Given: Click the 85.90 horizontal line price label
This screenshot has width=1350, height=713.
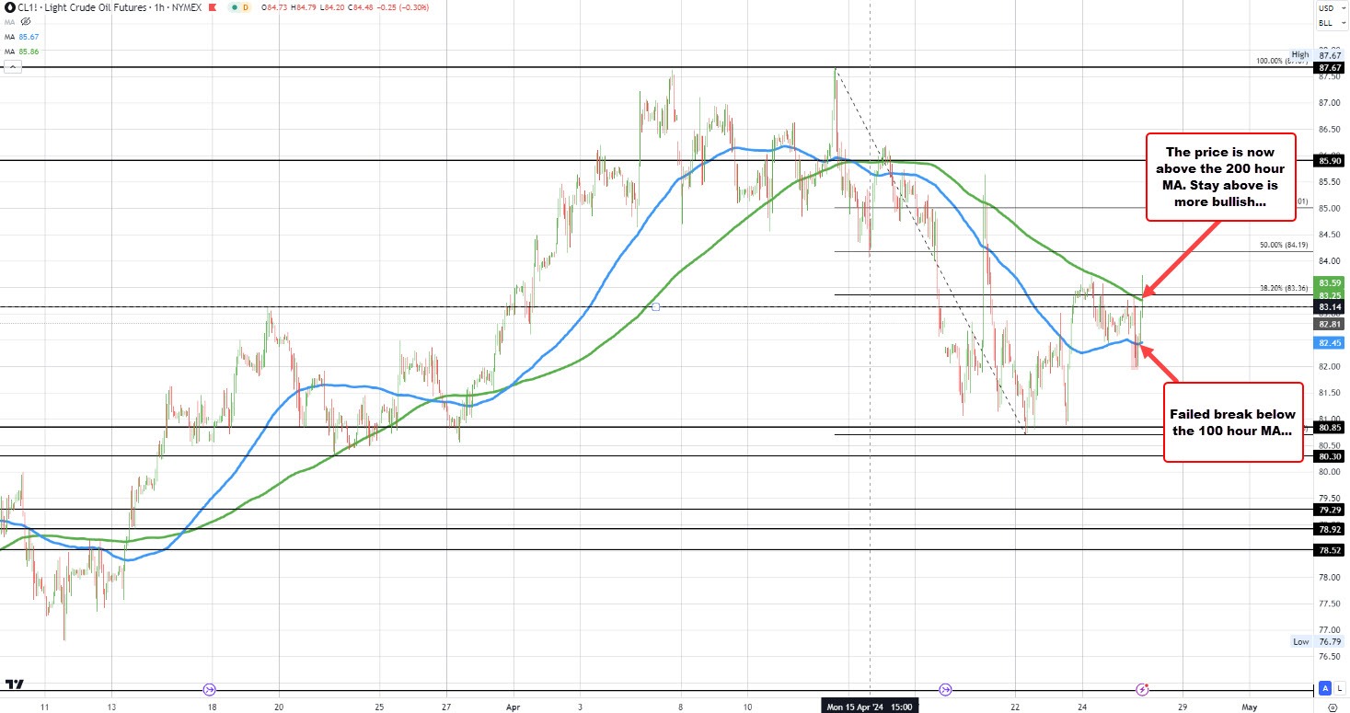Looking at the screenshot, I should point(1329,161).
